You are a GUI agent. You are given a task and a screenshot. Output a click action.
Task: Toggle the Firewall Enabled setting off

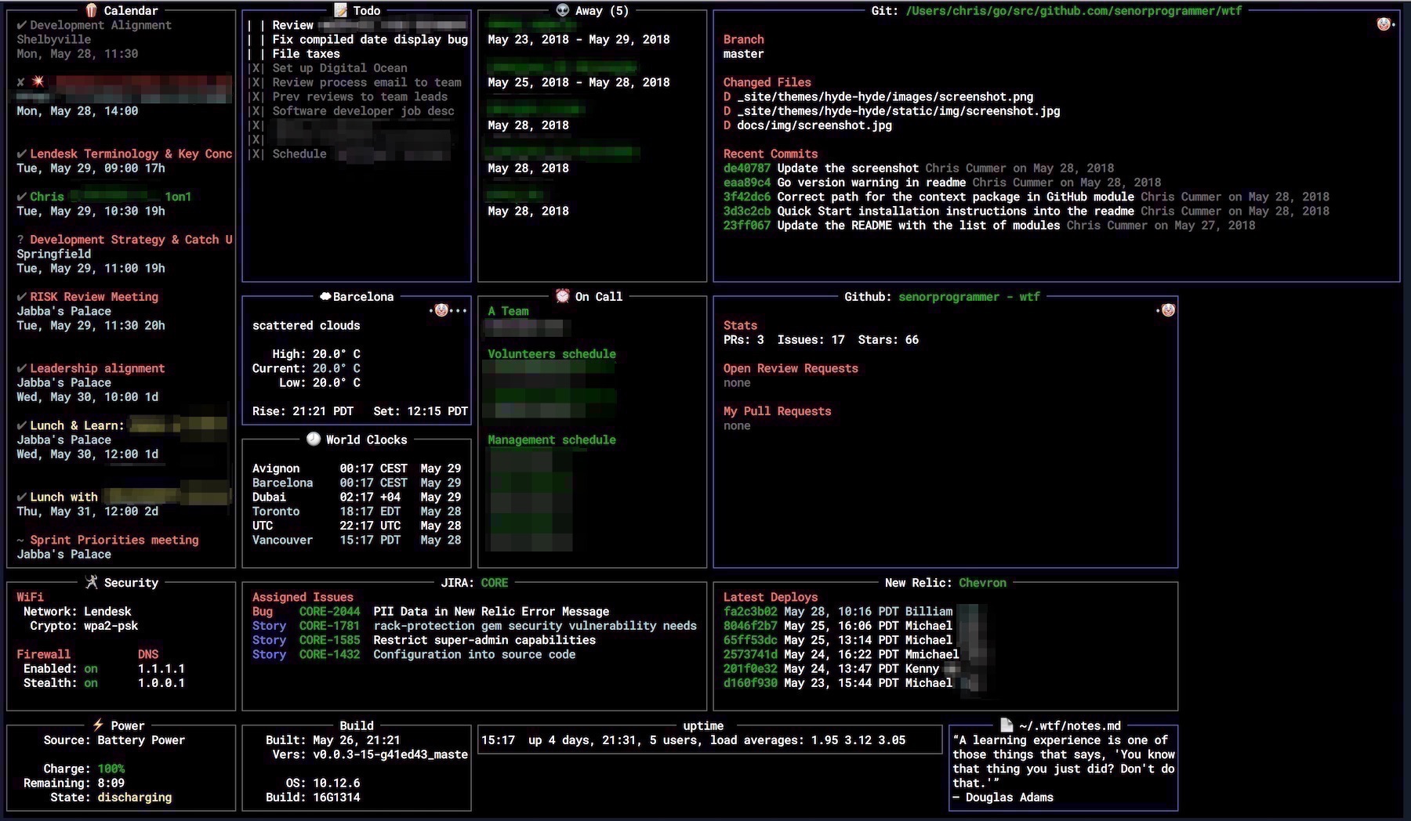pos(91,668)
